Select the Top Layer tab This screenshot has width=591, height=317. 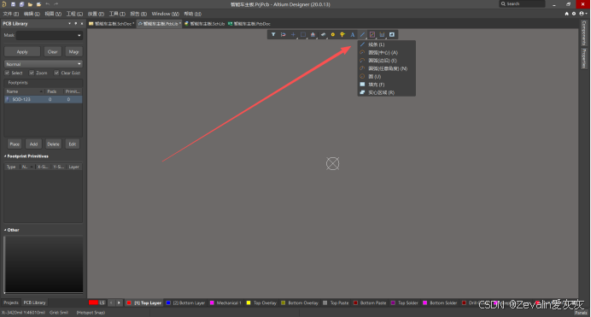144,302
